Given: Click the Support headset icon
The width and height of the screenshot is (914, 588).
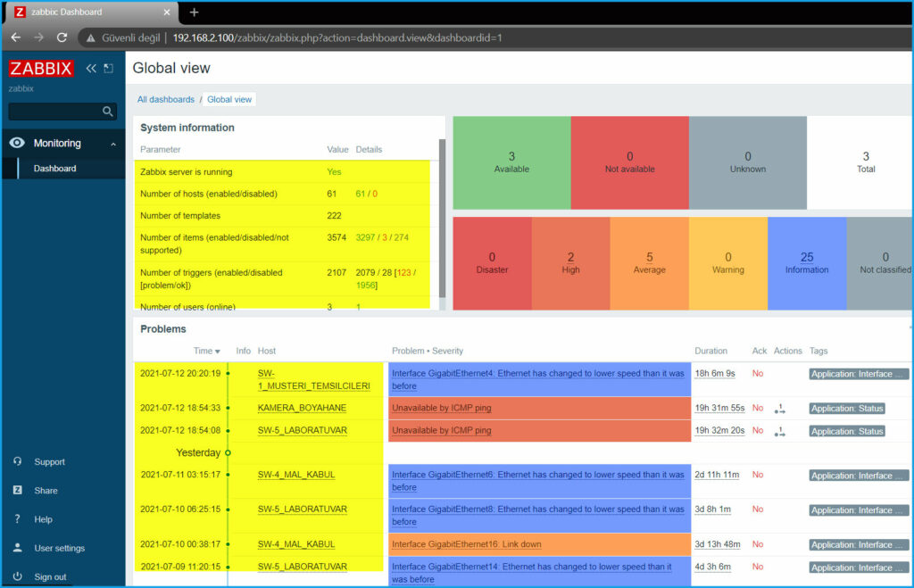Looking at the screenshot, I should coord(18,461).
